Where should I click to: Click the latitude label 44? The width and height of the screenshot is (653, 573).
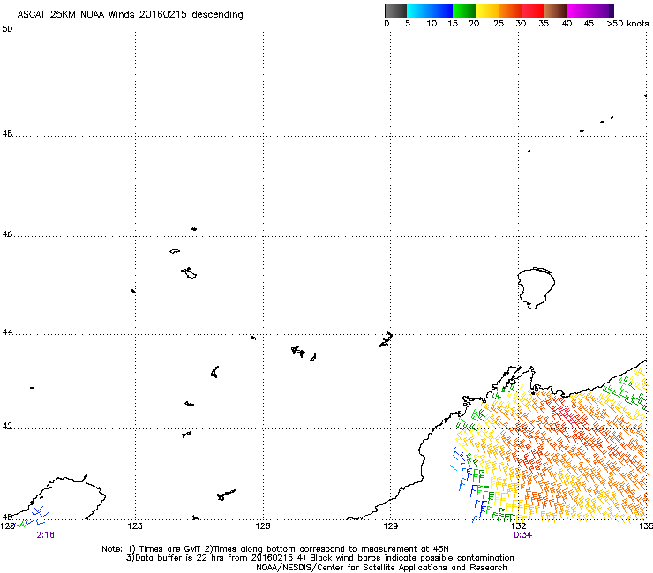[7, 332]
